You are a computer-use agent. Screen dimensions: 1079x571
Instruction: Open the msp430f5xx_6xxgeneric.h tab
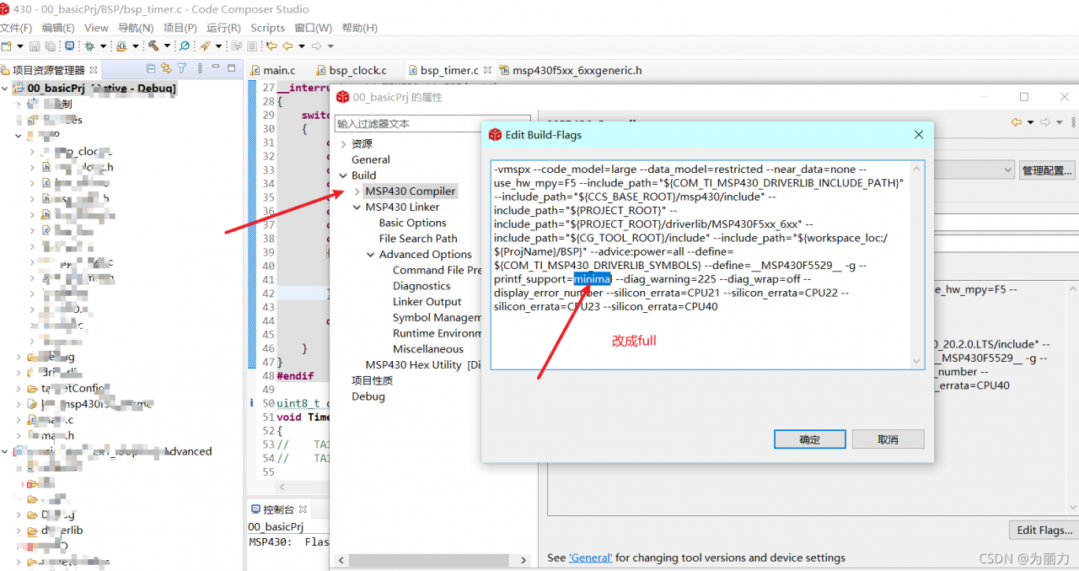(x=571, y=70)
